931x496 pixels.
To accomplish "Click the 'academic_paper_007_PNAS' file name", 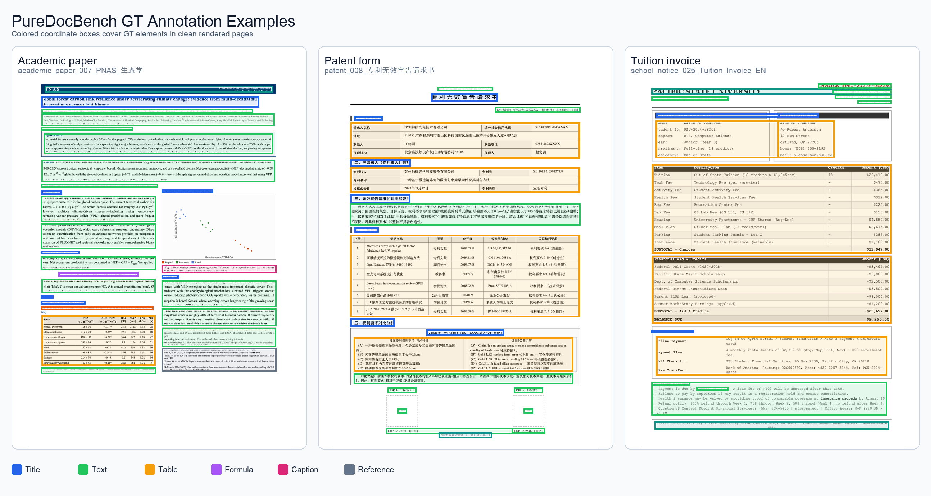I will click(x=80, y=70).
